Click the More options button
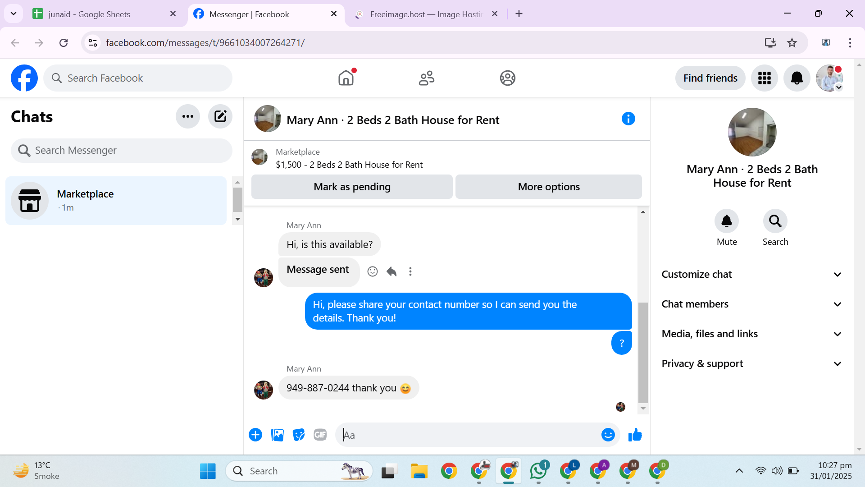Image resolution: width=865 pixels, height=487 pixels. pyautogui.click(x=549, y=187)
